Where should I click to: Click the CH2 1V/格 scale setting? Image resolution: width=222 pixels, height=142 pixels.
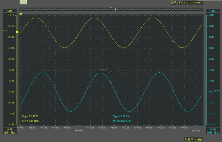click(x=212, y=129)
